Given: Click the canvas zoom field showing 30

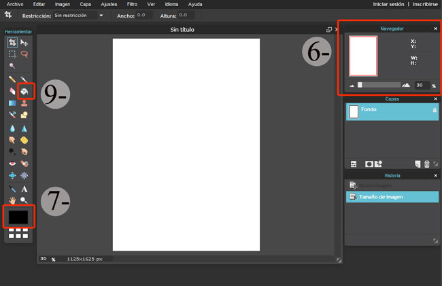Looking at the screenshot, I should 44,258.
